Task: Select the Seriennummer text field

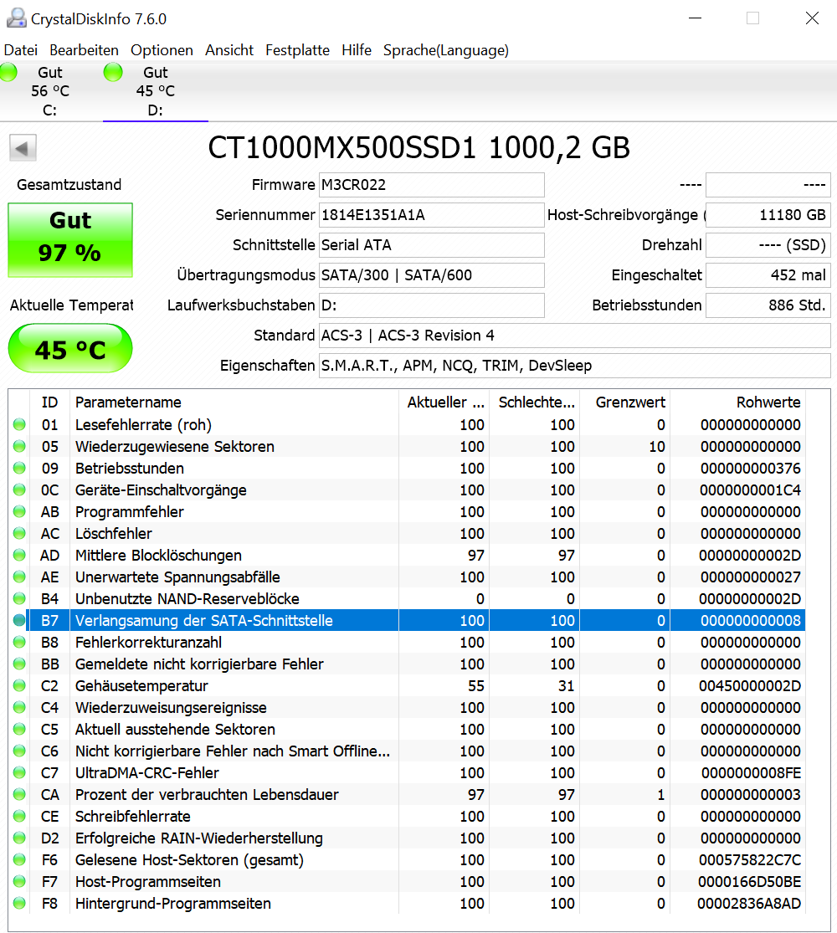Action: 431,215
